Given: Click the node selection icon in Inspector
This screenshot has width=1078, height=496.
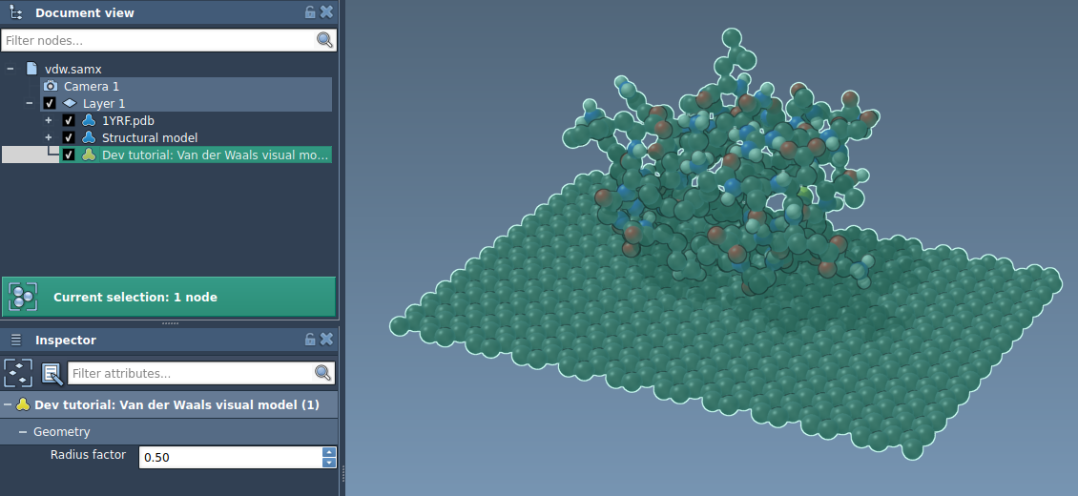Looking at the screenshot, I should click(x=18, y=373).
